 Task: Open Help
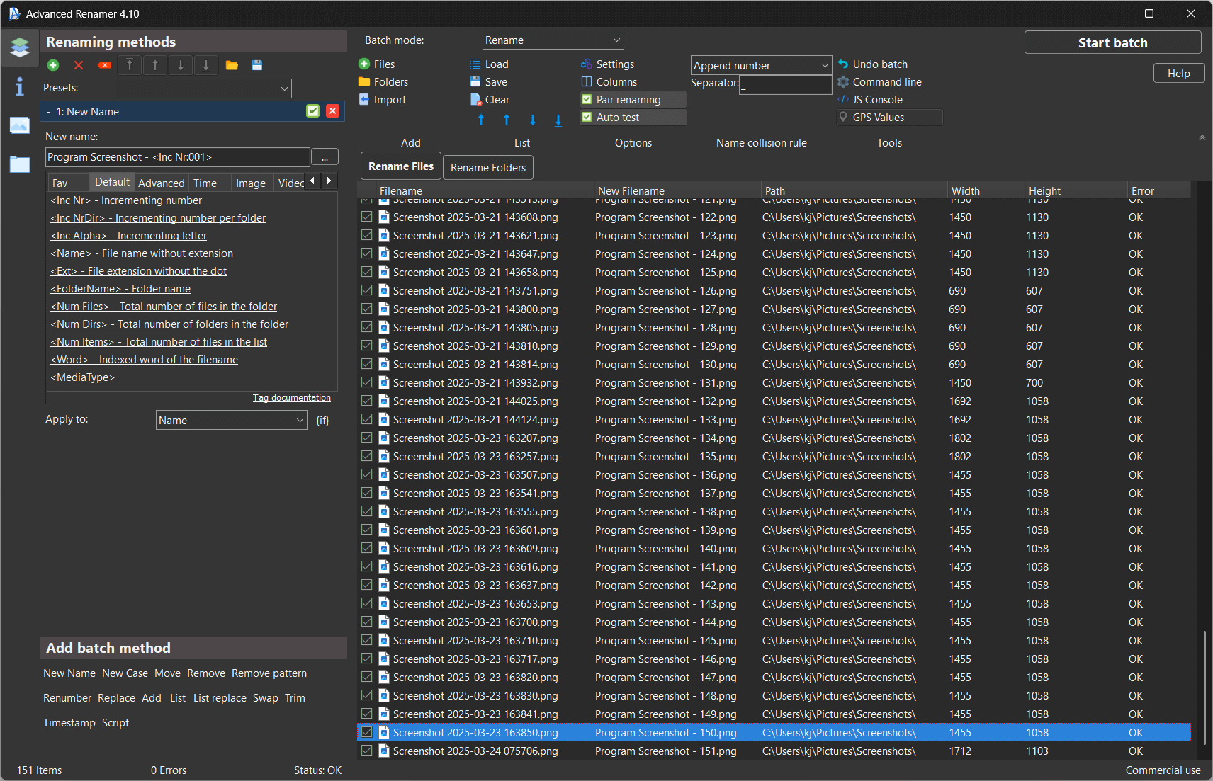(x=1179, y=74)
